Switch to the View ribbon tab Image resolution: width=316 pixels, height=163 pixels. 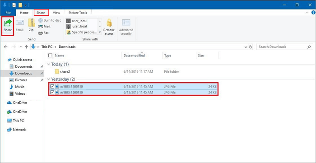click(56, 13)
